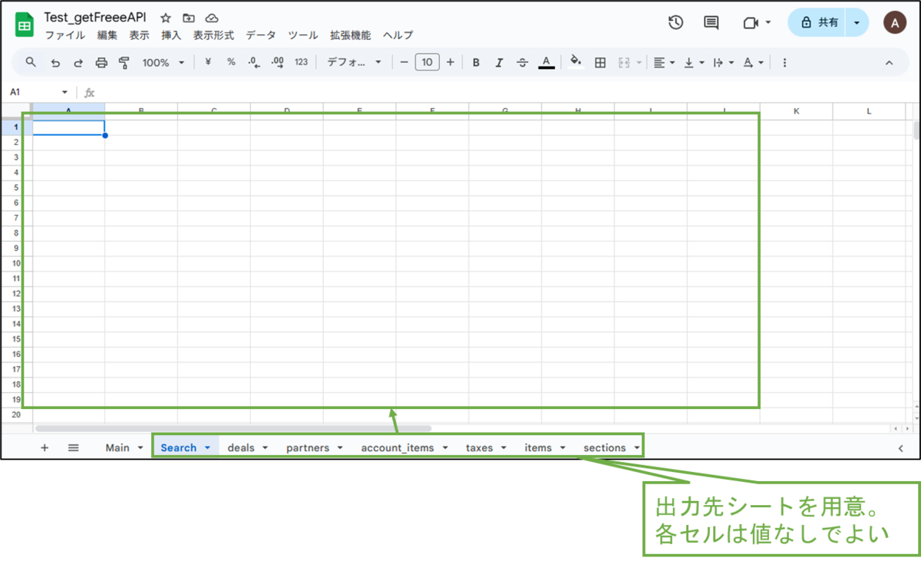The image size is (921, 561).
Task: Select the paint format tool
Action: click(123, 62)
